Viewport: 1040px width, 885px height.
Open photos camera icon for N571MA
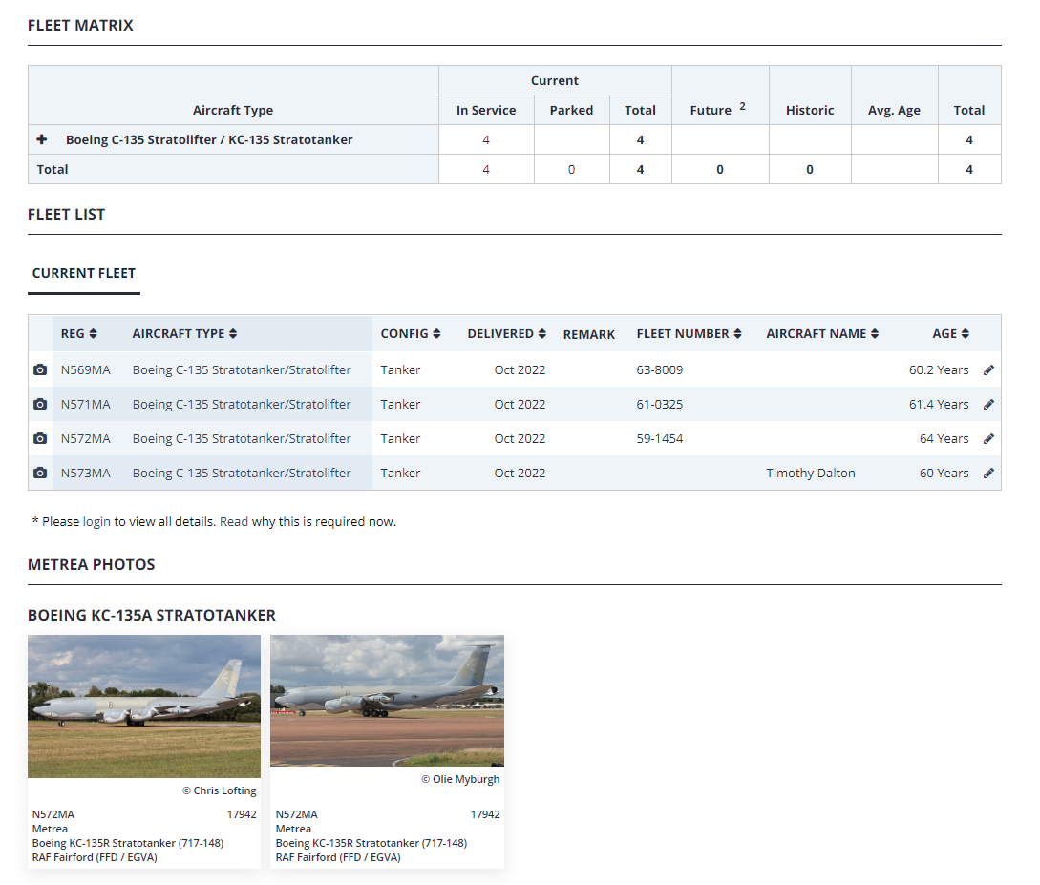pyautogui.click(x=40, y=405)
